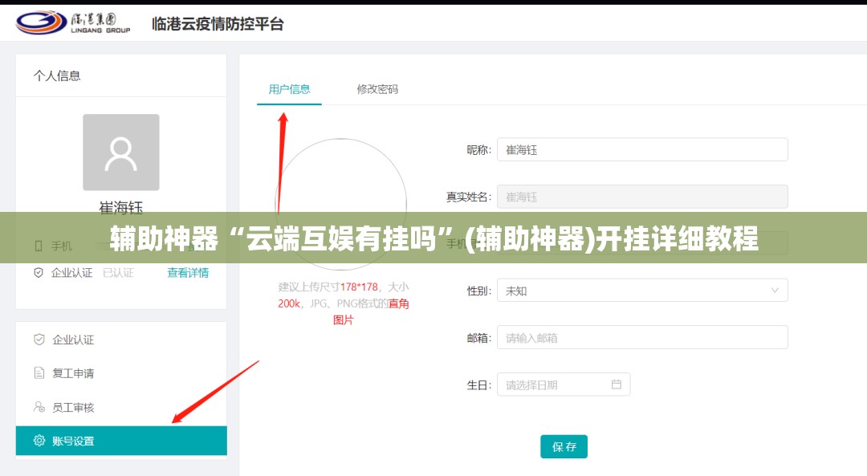Click the 个人信息 panel heading

point(57,75)
